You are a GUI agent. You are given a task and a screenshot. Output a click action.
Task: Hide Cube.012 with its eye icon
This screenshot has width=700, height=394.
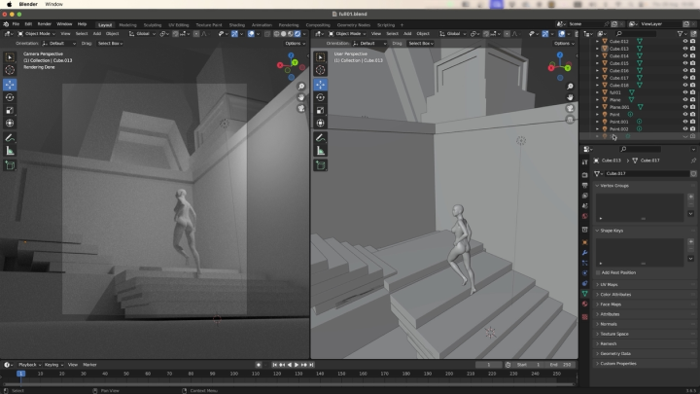pyautogui.click(x=683, y=41)
